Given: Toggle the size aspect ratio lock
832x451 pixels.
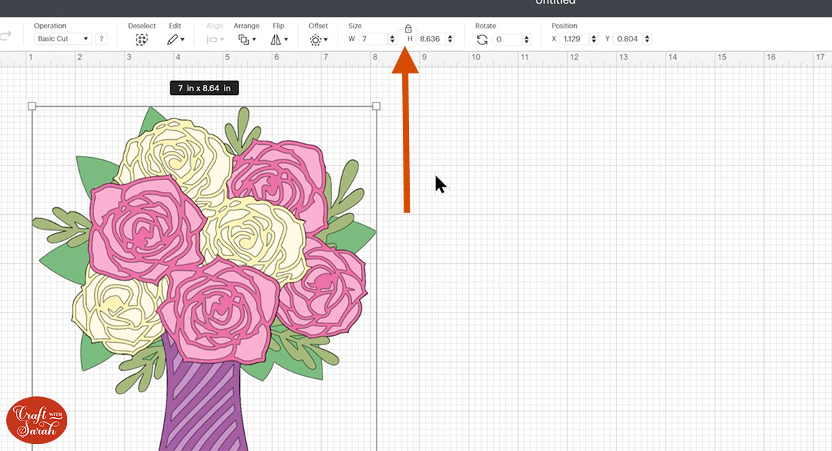Looking at the screenshot, I should coord(408,28).
